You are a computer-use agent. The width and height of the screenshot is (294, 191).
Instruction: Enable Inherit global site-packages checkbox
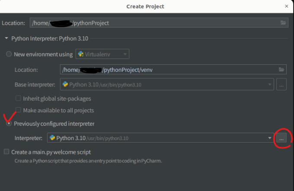pos(18,98)
